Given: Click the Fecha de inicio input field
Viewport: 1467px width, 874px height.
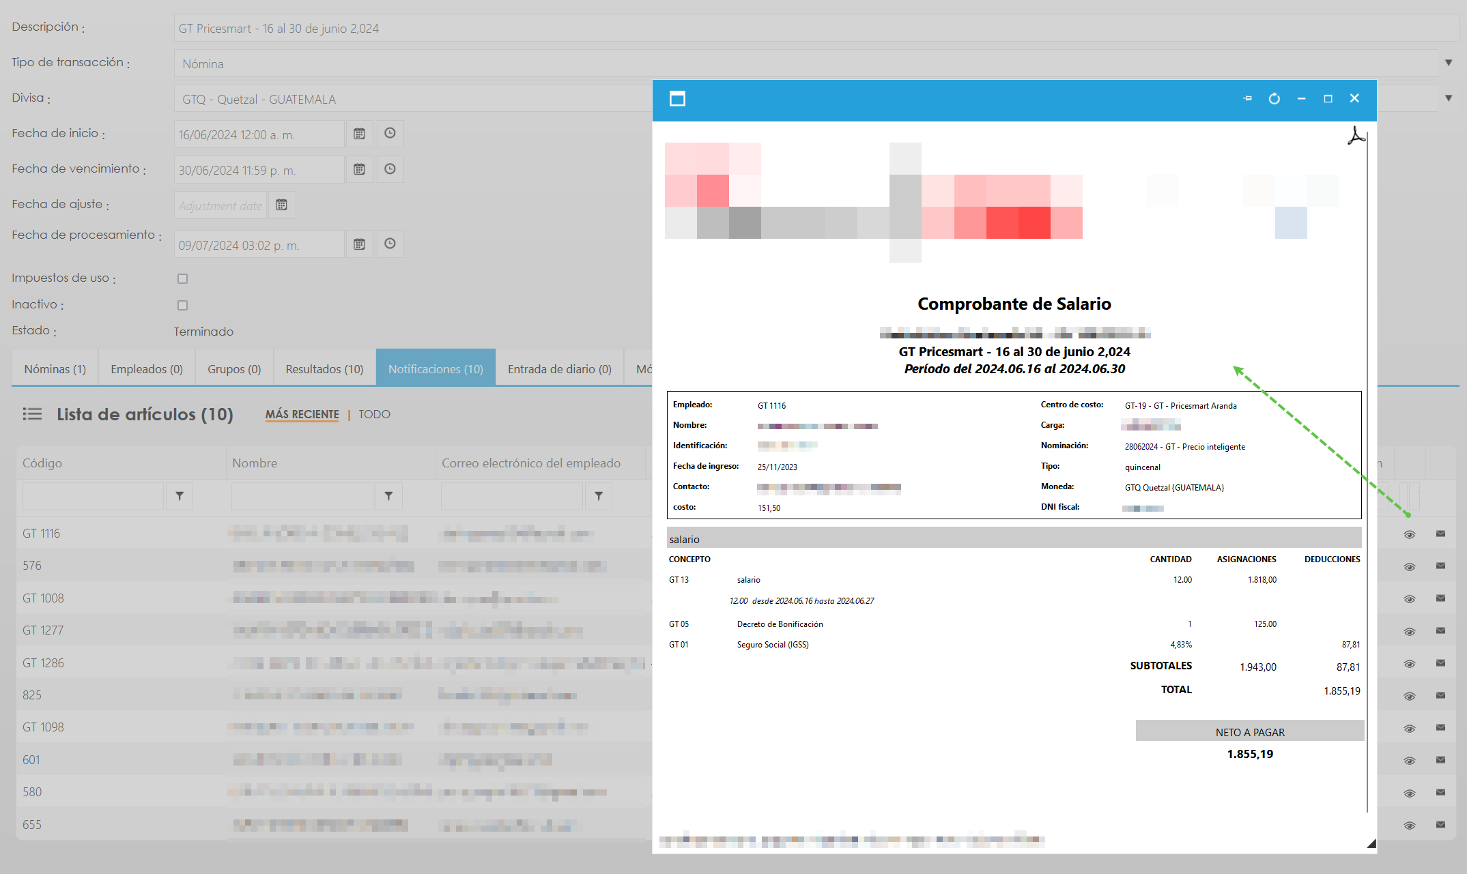Looking at the screenshot, I should click(x=259, y=134).
